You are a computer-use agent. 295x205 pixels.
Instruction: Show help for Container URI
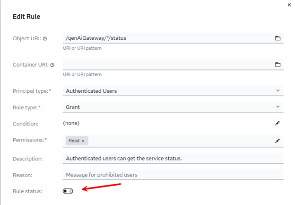(52, 65)
